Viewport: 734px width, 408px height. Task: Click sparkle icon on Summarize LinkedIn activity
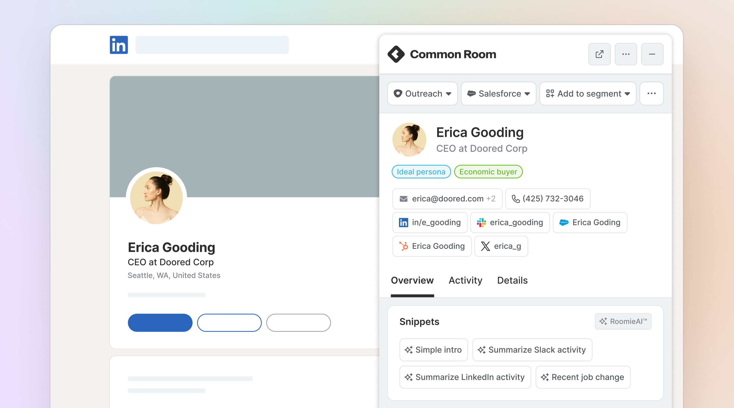[x=409, y=377]
